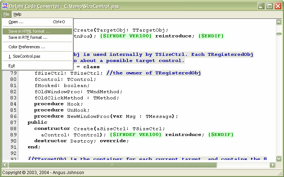Open recent file 1 SizeControl.pas
The image size is (284, 177).
[37, 56]
